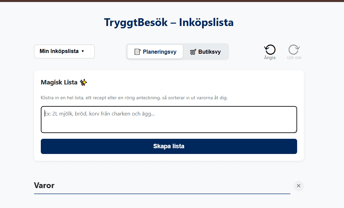The image size is (344, 208).
Task: Open the Min Inköpslista dropdown
Action: (x=64, y=51)
